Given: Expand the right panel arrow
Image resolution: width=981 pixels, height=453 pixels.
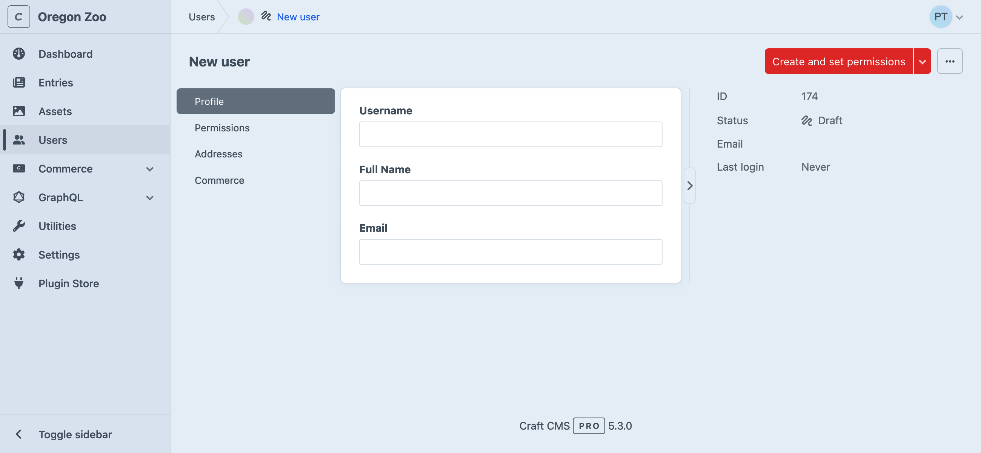Looking at the screenshot, I should (689, 185).
